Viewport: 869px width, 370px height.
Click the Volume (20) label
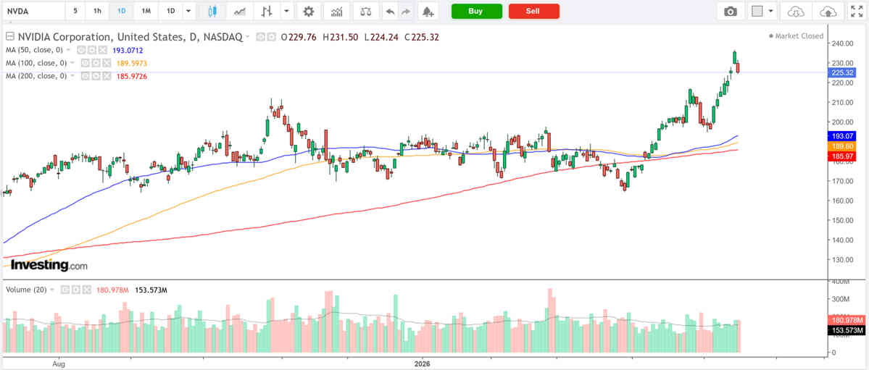[27, 290]
